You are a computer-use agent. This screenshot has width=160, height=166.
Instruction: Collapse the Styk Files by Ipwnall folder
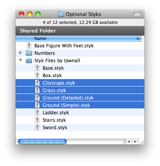pos(20,60)
